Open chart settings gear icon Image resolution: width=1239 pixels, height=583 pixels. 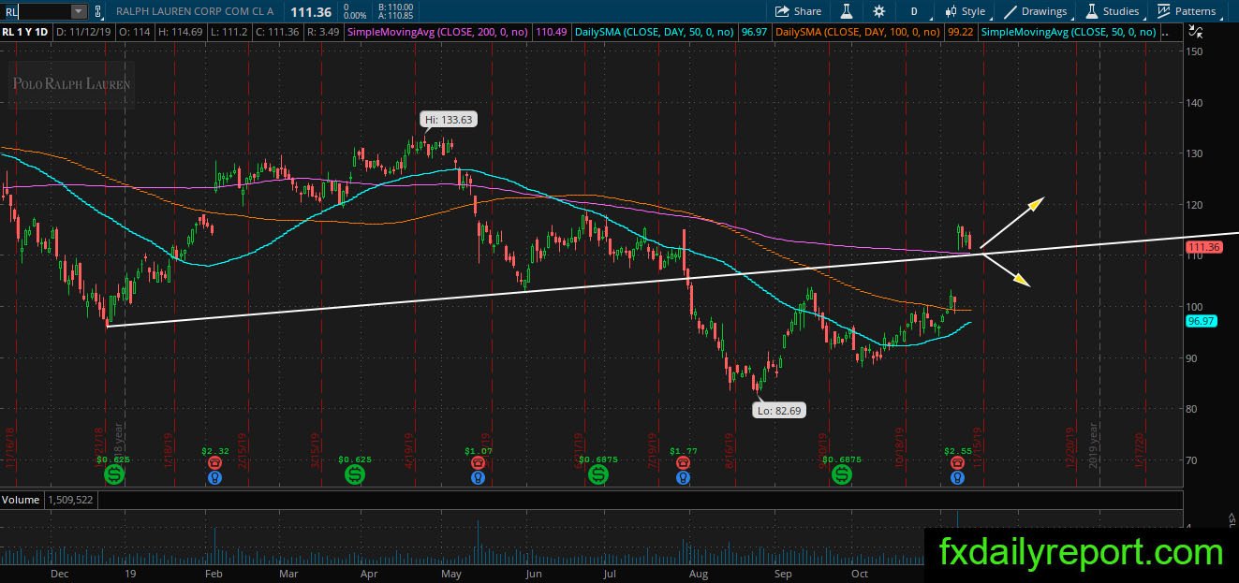[x=878, y=11]
